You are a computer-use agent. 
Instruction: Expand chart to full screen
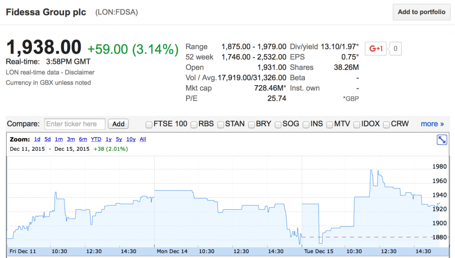[x=442, y=140]
